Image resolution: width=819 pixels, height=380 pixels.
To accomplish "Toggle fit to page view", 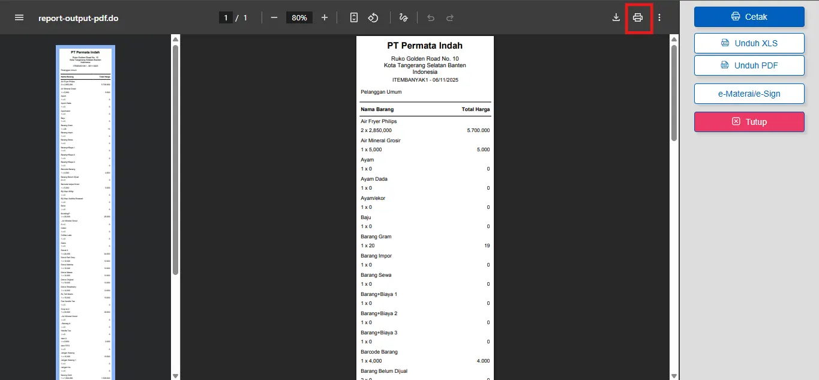I will [x=354, y=18].
